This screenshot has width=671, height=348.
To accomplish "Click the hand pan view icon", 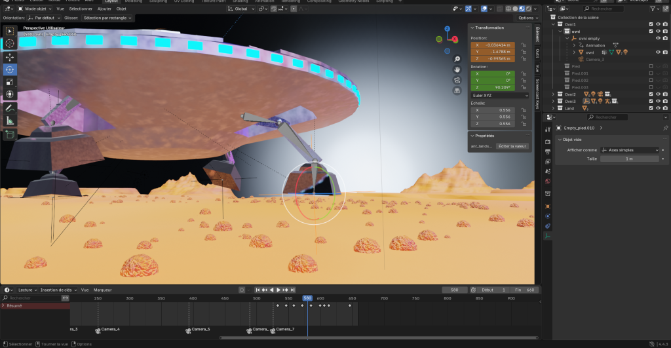I will (457, 69).
